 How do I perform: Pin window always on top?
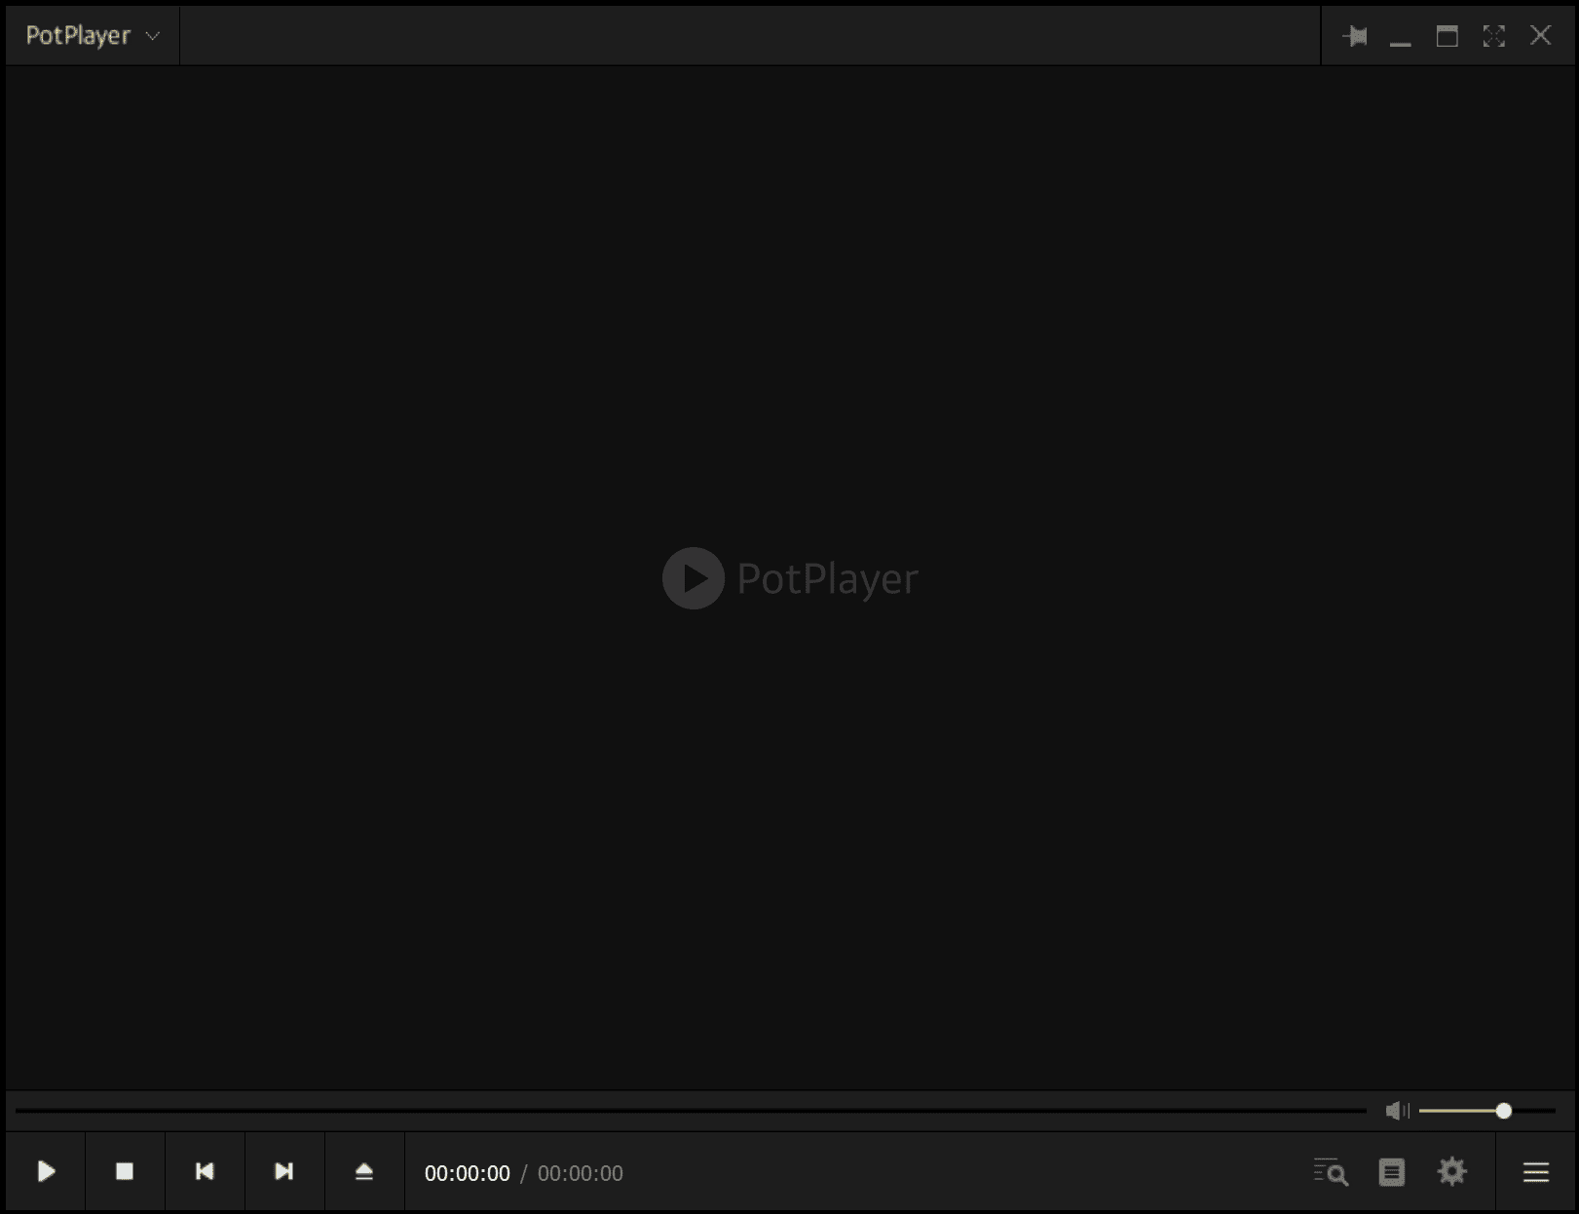click(x=1354, y=36)
